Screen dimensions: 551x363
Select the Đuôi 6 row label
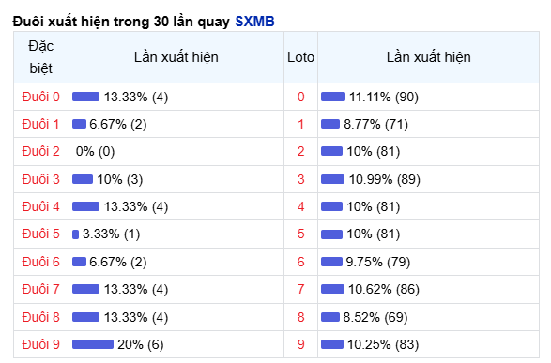click(x=40, y=262)
